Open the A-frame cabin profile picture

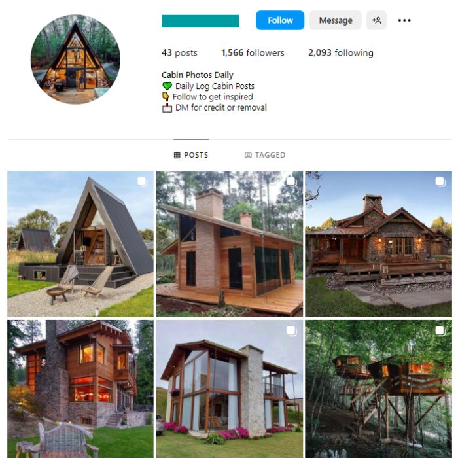pos(75,60)
